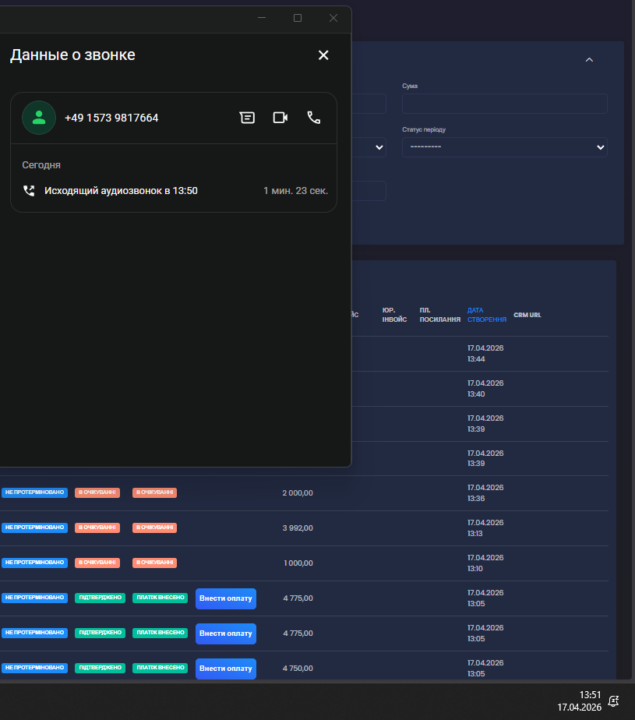This screenshot has width=635, height=720.
Task: Click 'Не протерміновано' badge in 1 000,00 row
Action: [34, 563]
